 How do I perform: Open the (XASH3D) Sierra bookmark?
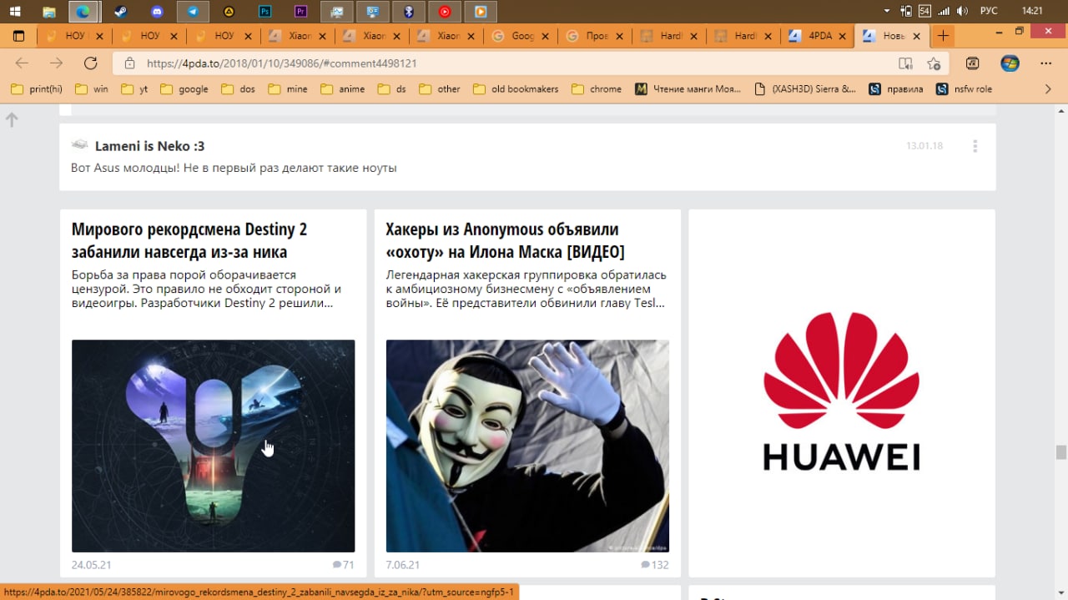tap(805, 88)
